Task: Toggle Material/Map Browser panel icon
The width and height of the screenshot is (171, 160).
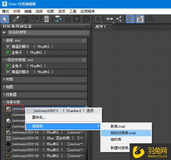Action: 131,19
